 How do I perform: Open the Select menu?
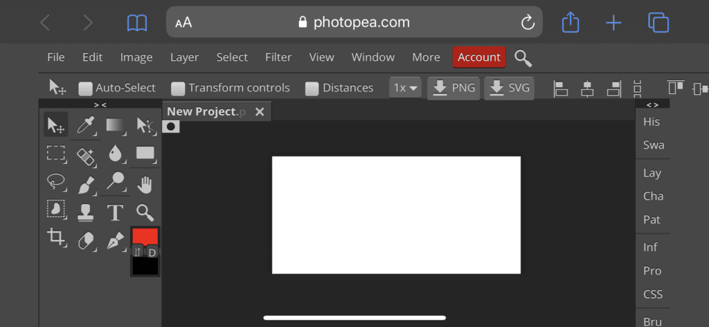232,57
